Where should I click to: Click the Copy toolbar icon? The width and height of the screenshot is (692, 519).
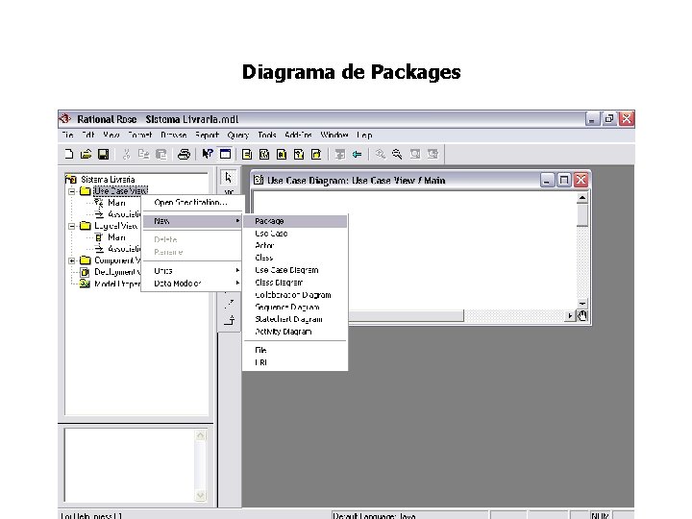[x=143, y=154]
